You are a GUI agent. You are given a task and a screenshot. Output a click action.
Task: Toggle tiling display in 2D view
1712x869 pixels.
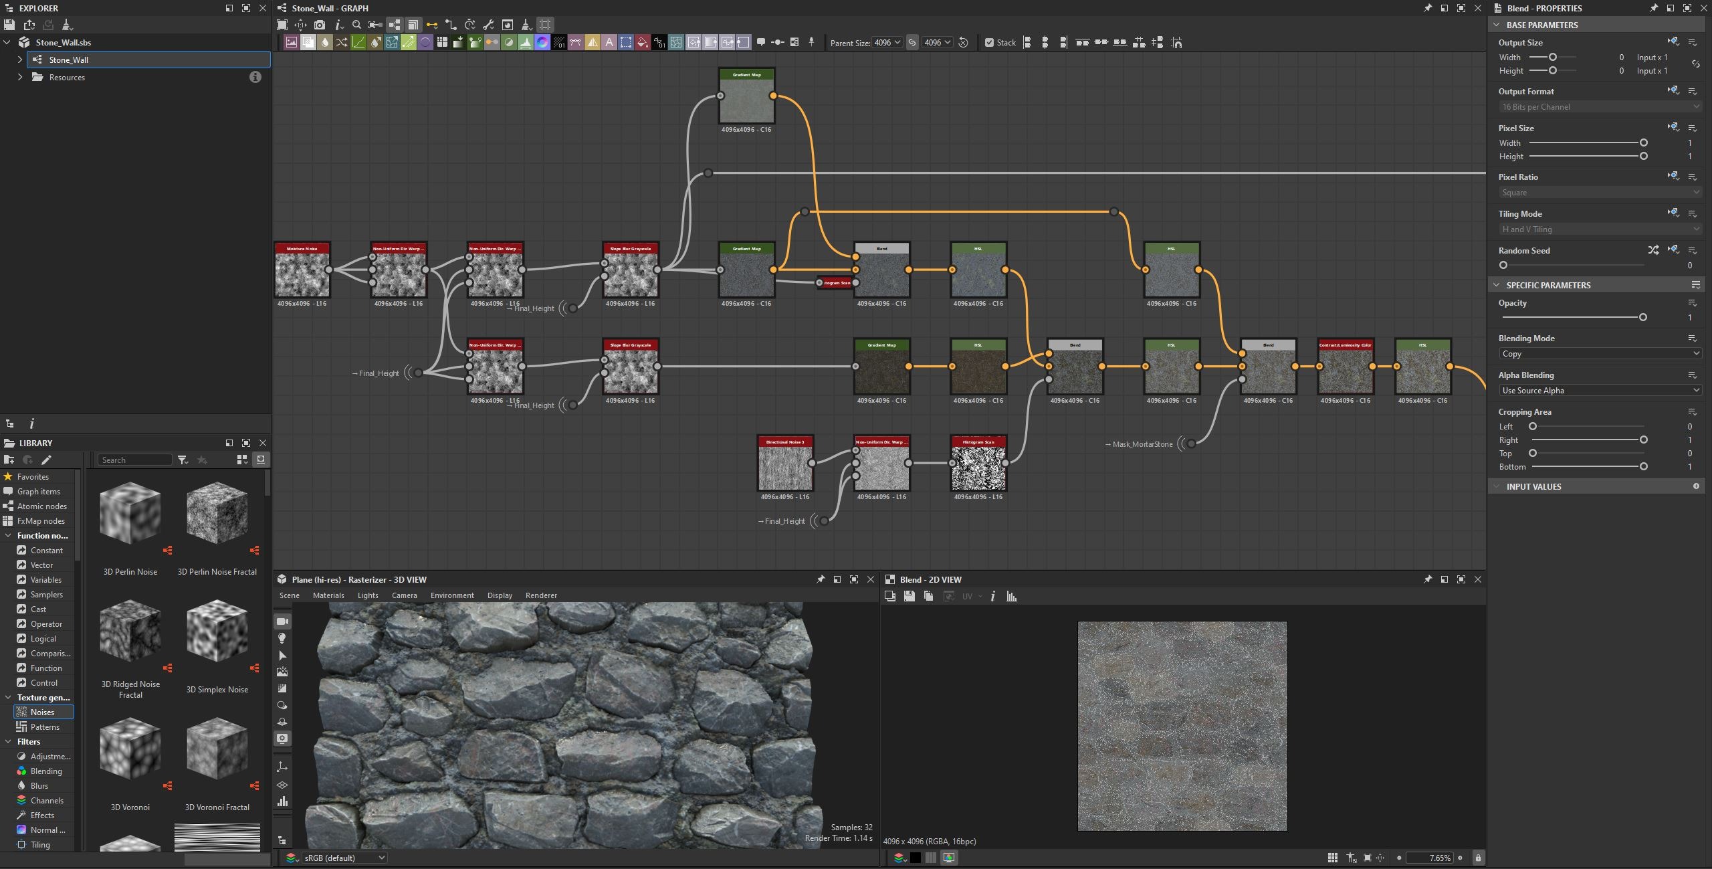click(x=1333, y=858)
